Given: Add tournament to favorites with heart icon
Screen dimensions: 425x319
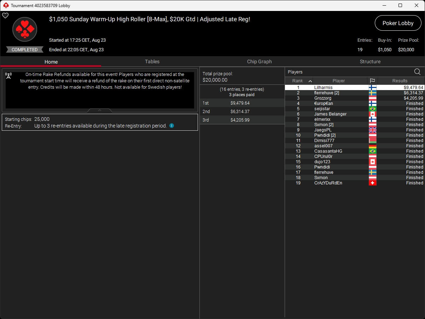Looking at the screenshot, I should click(5, 16).
